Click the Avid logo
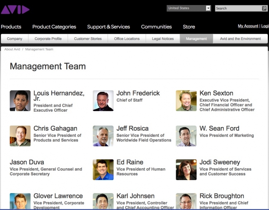Screen dimensions: 269x210 click(15, 10)
